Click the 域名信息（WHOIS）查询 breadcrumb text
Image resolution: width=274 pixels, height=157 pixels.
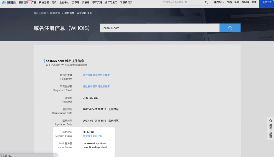pos(78,13)
